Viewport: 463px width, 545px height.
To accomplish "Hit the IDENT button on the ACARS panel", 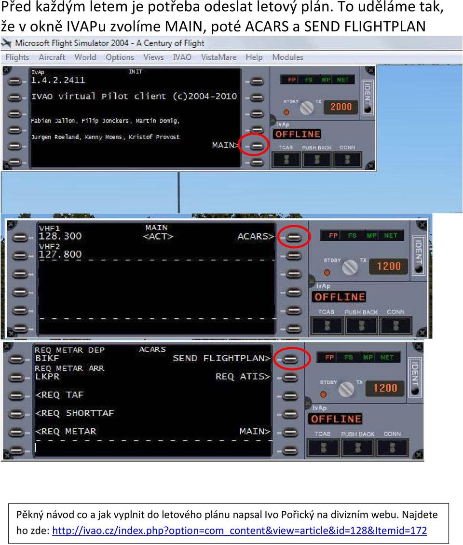I will pyautogui.click(x=415, y=378).
